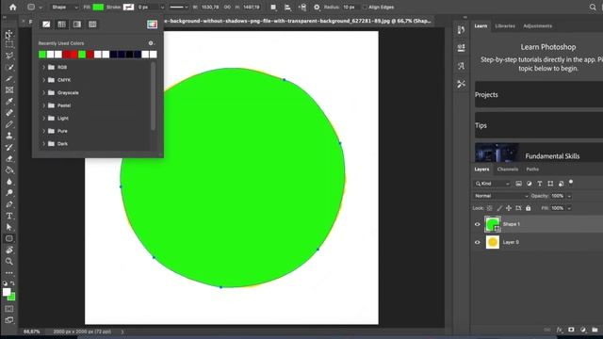This screenshot has width=603, height=339.
Task: Open the Edit Toolbar three-dots button
Action: click(8, 273)
